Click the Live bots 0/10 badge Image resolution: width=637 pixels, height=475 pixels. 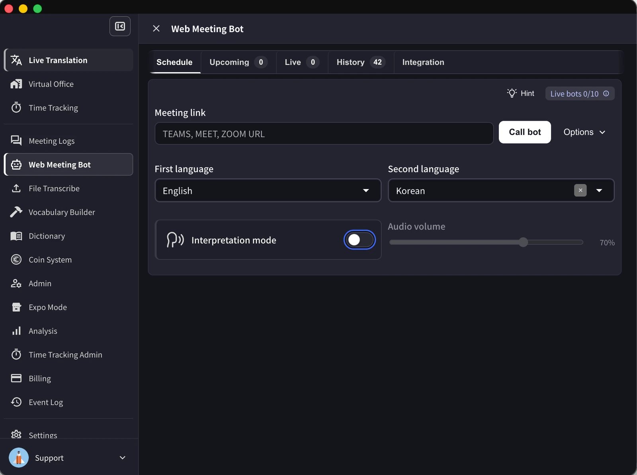click(580, 94)
